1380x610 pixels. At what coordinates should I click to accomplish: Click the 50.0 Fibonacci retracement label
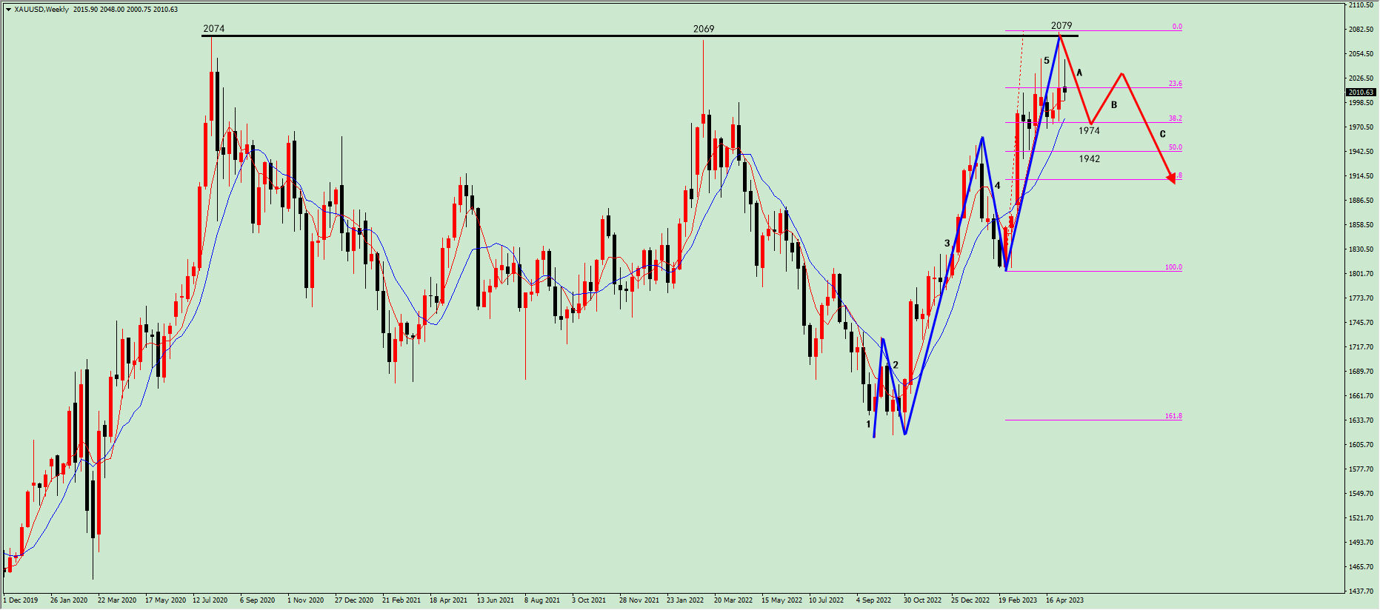click(x=1175, y=147)
